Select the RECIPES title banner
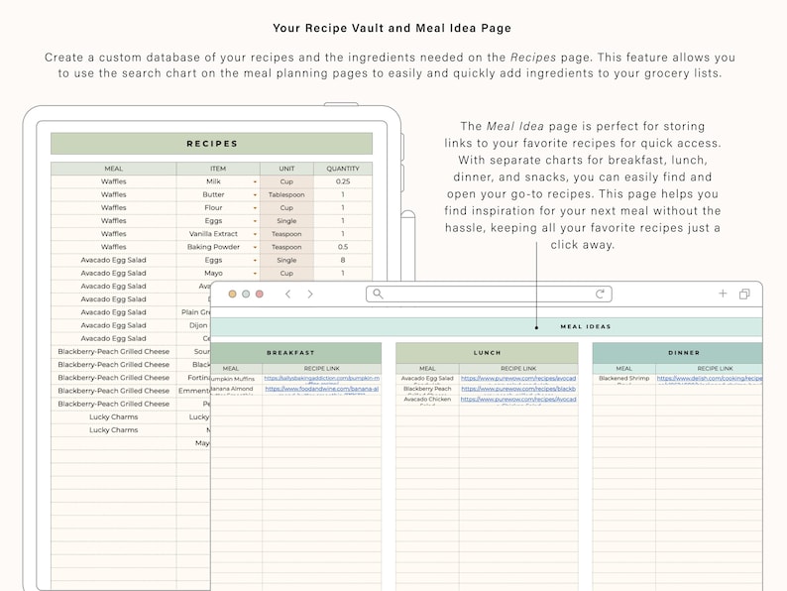The image size is (787, 591). tap(212, 144)
